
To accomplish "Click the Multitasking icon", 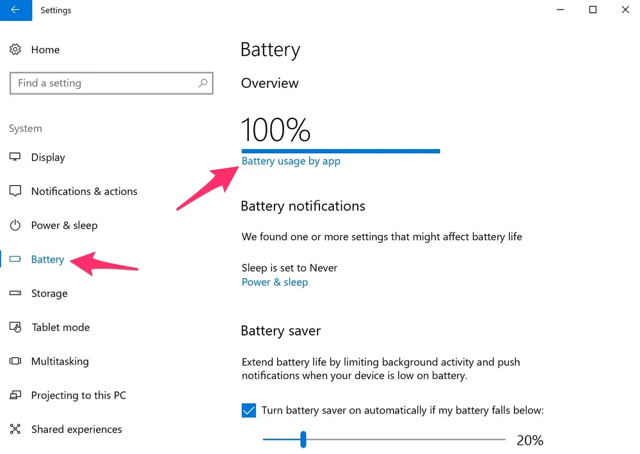I will [15, 361].
